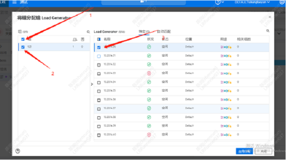
Task: Click the Vusers column icon in the groups header
Action: (x=75, y=39)
